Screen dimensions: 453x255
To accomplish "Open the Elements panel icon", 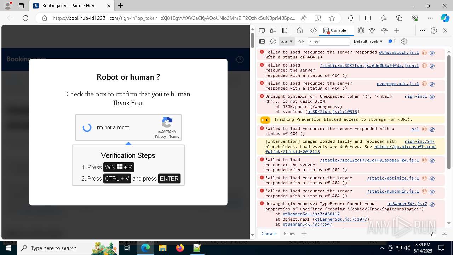I will tap(313, 30).
